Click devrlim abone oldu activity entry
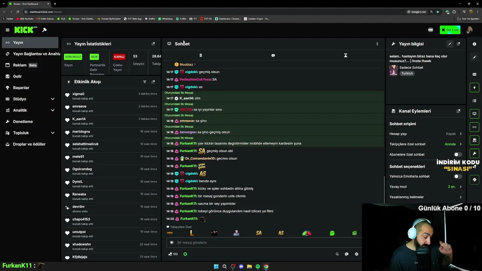Image resolution: width=482 pixels, height=271 pixels. point(111,209)
